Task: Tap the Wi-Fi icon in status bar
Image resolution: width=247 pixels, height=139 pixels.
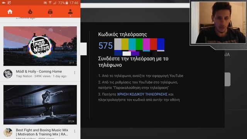Action: (x=50, y=3)
